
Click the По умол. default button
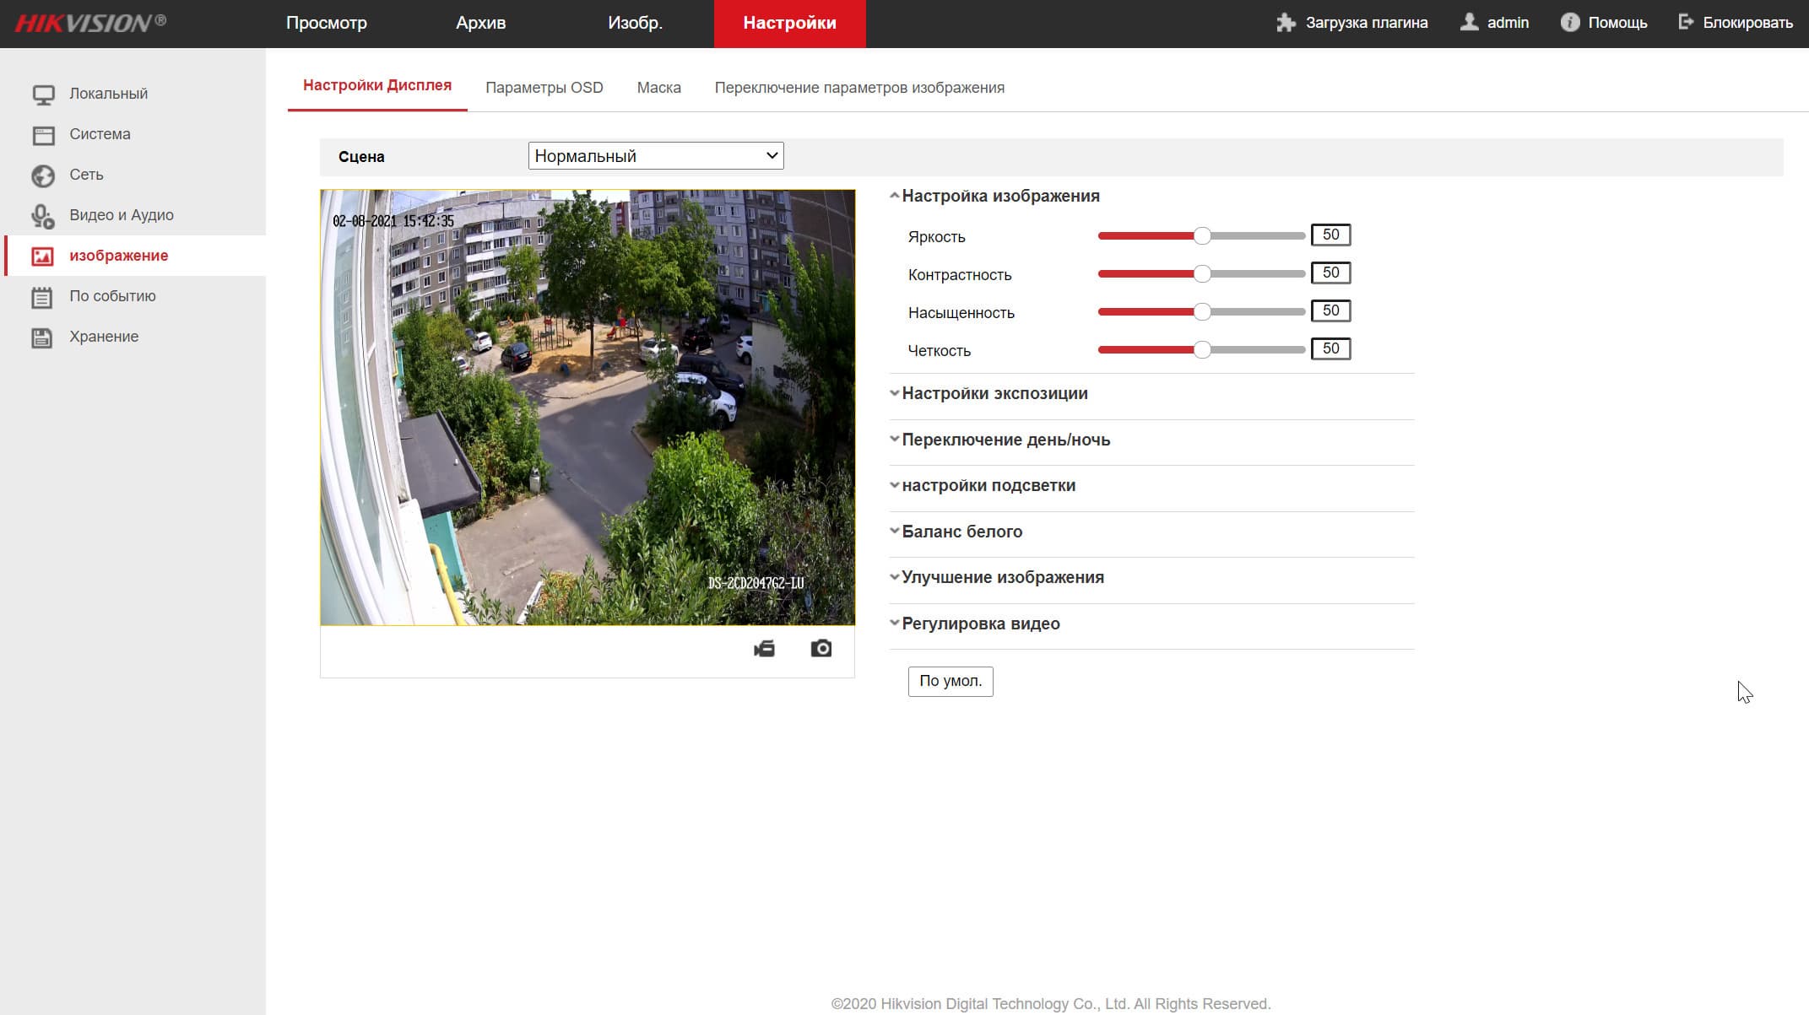pos(950,681)
